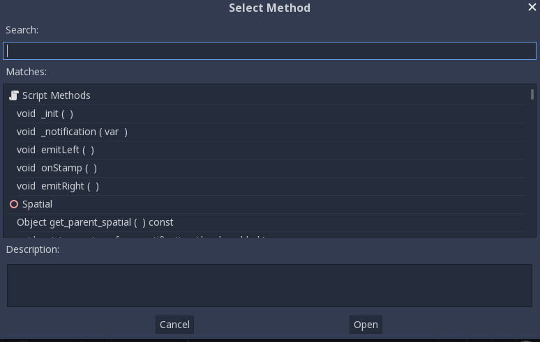Collapse the Script Methods category
This screenshot has height=342, width=540.
click(56, 95)
